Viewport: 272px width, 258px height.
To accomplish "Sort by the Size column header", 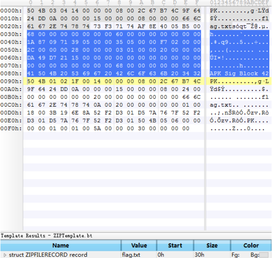I will 212,246.
